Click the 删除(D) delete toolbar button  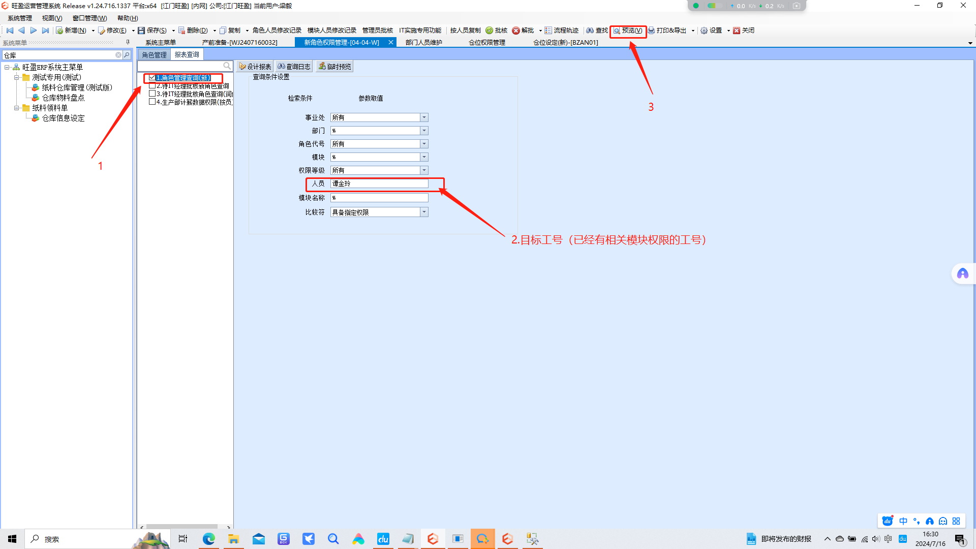pos(193,30)
